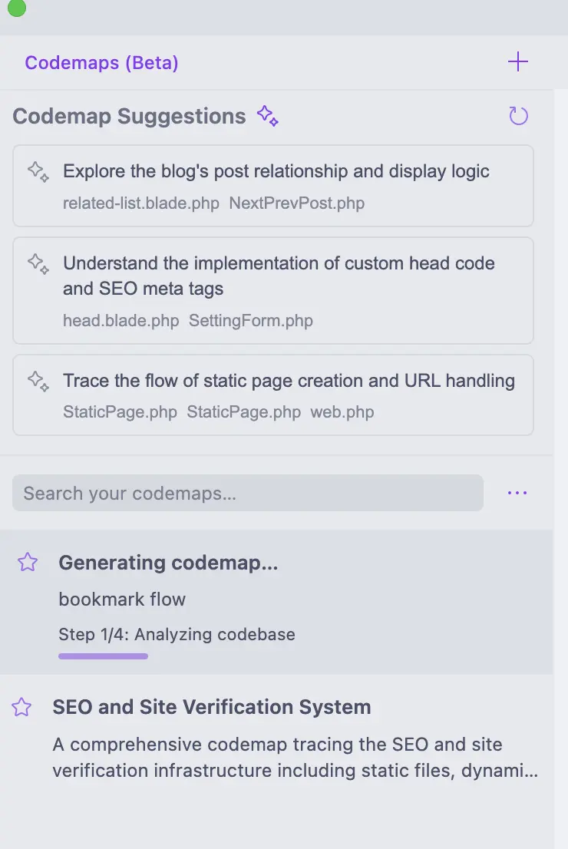Image resolution: width=568 pixels, height=849 pixels.
Task: Choose 'Trace the flow of static page creation' suggestion
Action: 289,381
